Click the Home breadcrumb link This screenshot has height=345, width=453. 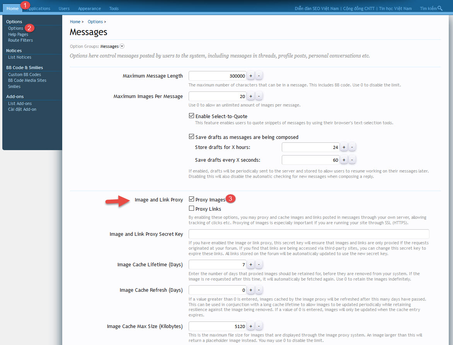pyautogui.click(x=75, y=22)
